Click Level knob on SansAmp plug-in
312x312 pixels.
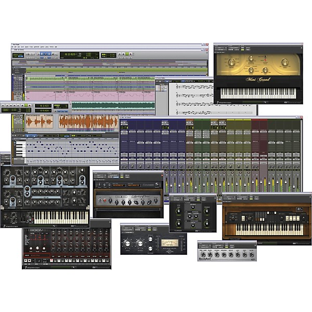click(252, 255)
